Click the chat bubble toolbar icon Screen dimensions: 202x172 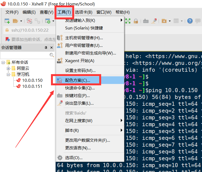point(198,21)
